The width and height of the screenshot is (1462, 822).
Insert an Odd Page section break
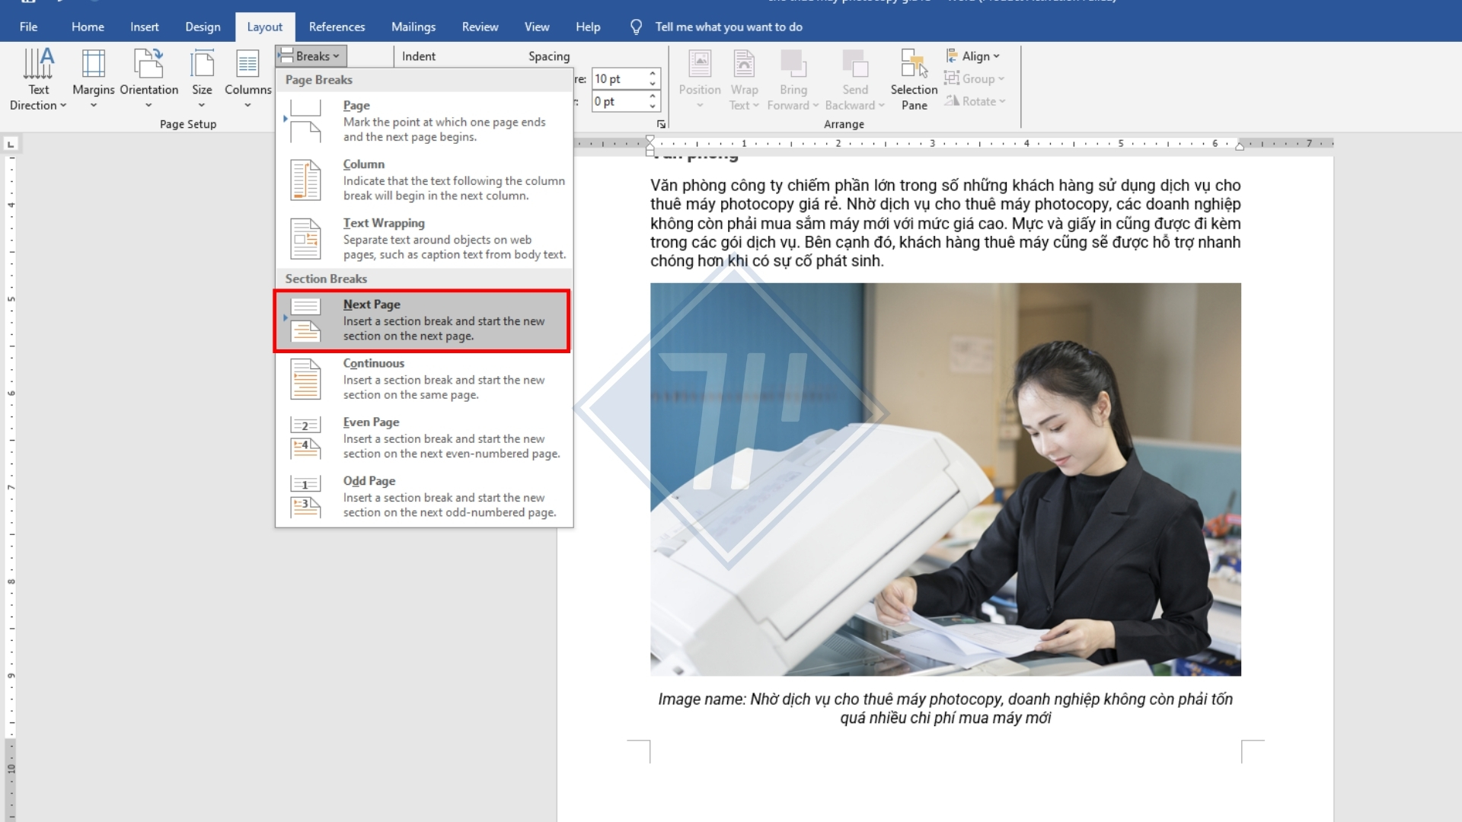424,496
